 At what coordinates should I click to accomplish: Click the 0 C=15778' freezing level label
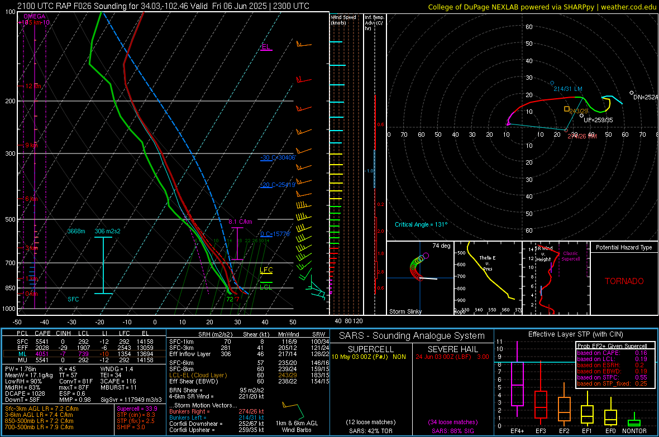coord(275,234)
